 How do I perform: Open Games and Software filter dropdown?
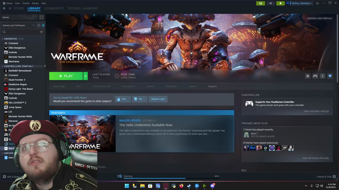click(18, 25)
